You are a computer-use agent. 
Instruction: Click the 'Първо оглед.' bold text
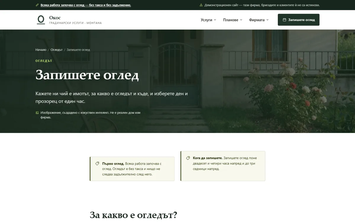113,164
